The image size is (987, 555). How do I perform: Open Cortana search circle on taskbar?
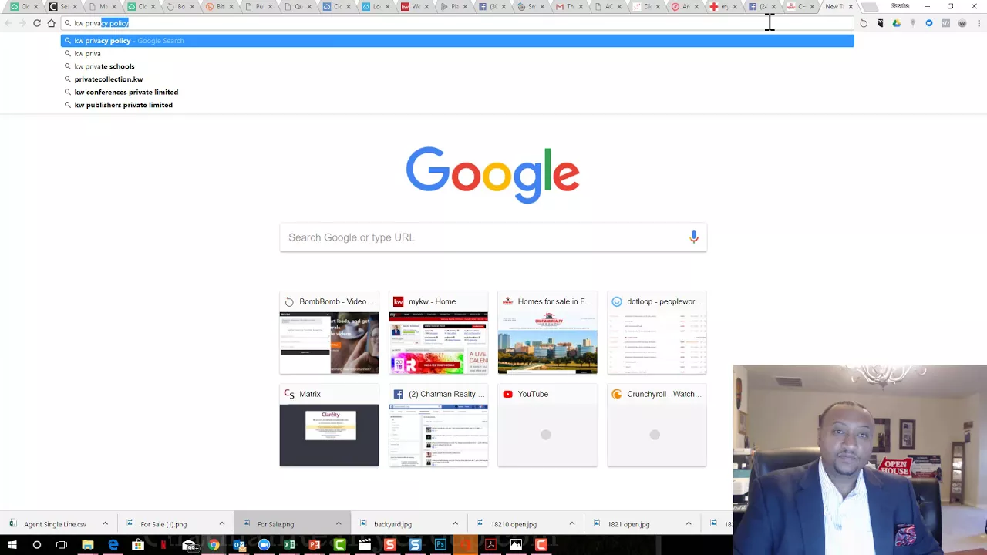(36, 545)
